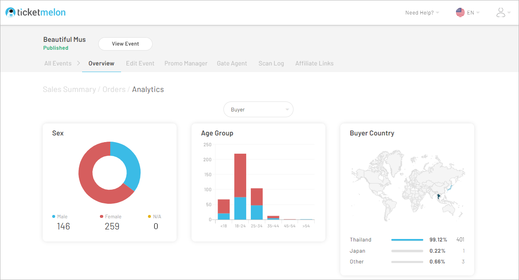Click the N/A count 0
The height and width of the screenshot is (280, 519).
pyautogui.click(x=156, y=226)
